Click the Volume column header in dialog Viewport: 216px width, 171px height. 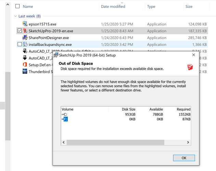(x=67, y=109)
